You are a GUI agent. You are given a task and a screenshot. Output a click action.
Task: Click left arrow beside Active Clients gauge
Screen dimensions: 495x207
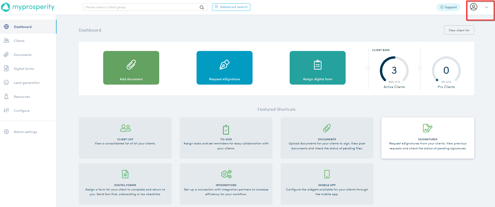pos(368,69)
